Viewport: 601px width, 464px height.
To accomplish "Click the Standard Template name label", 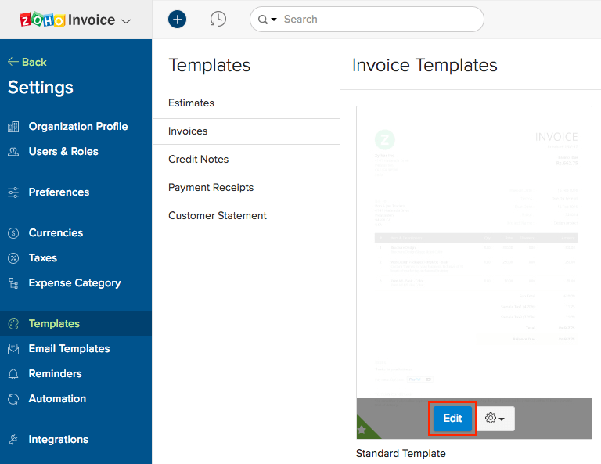I will [x=401, y=453].
